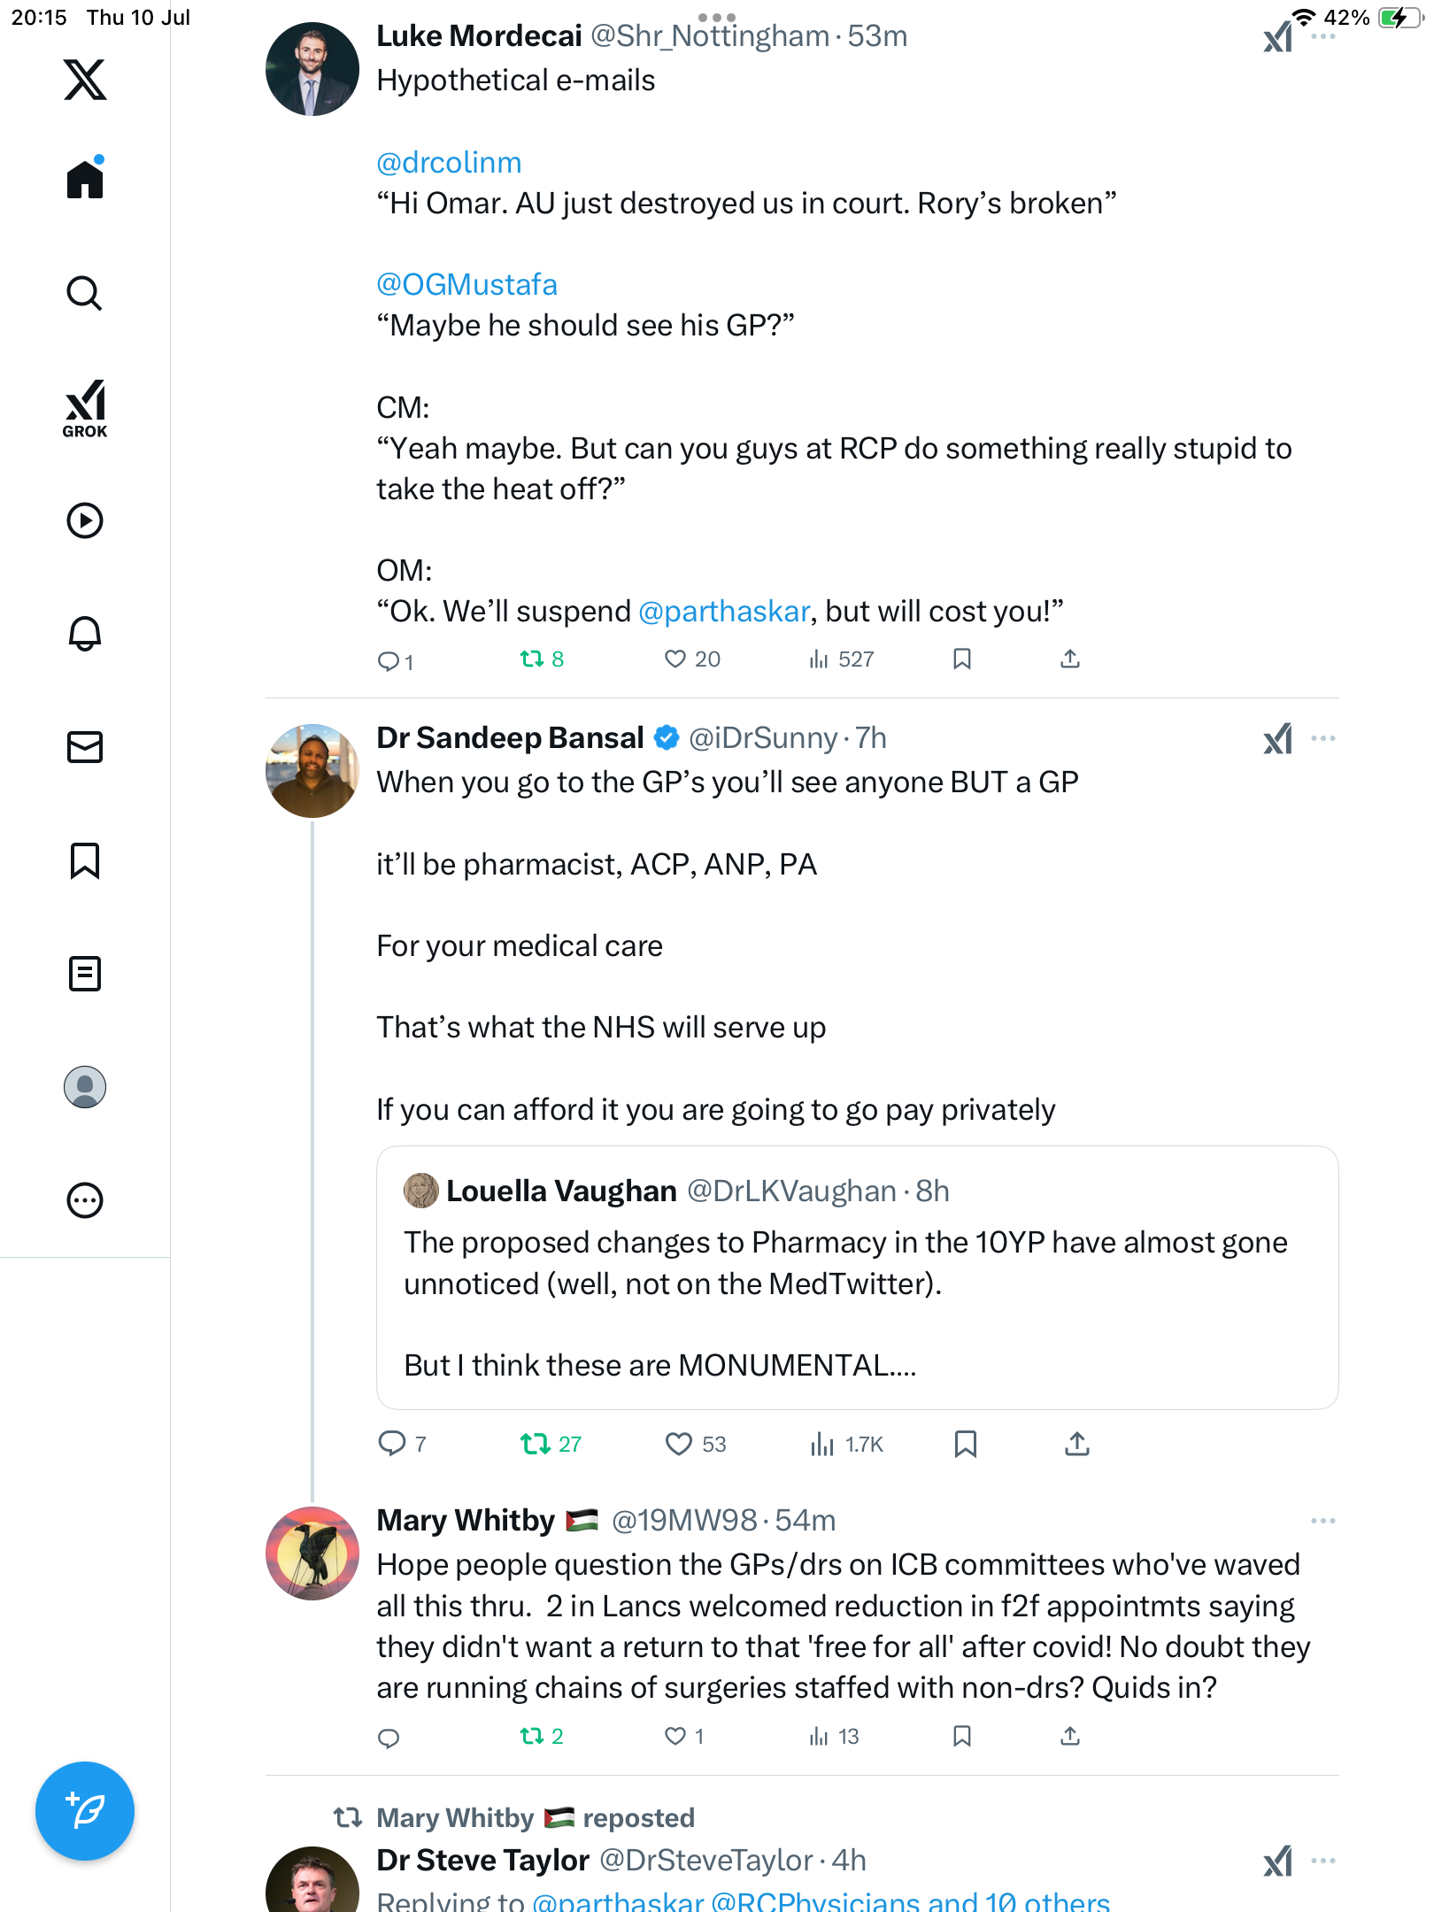This screenshot has width=1434, height=1912.
Task: Open the Search magnifier icon
Action: 85,293
